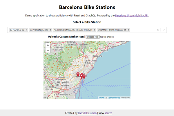Zoom out on the map
The width and height of the screenshot is (174, 116).
[48, 50]
